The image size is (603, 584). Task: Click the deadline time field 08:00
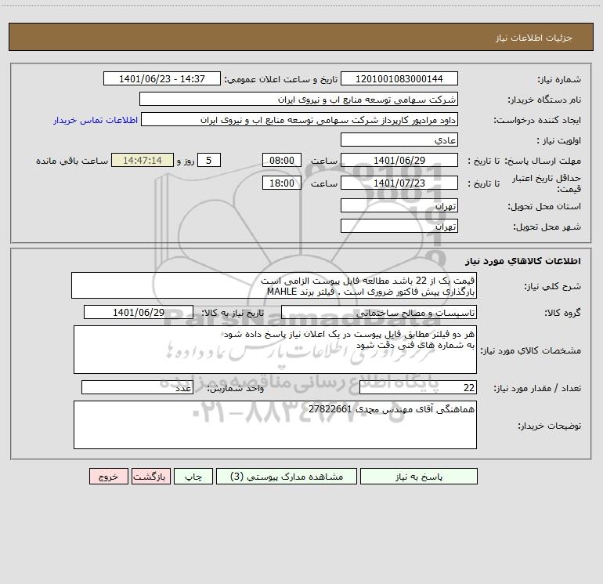click(281, 160)
